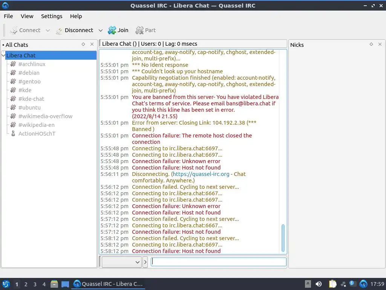
Task: Switch to virtual desktop 1
Action: [17, 284]
